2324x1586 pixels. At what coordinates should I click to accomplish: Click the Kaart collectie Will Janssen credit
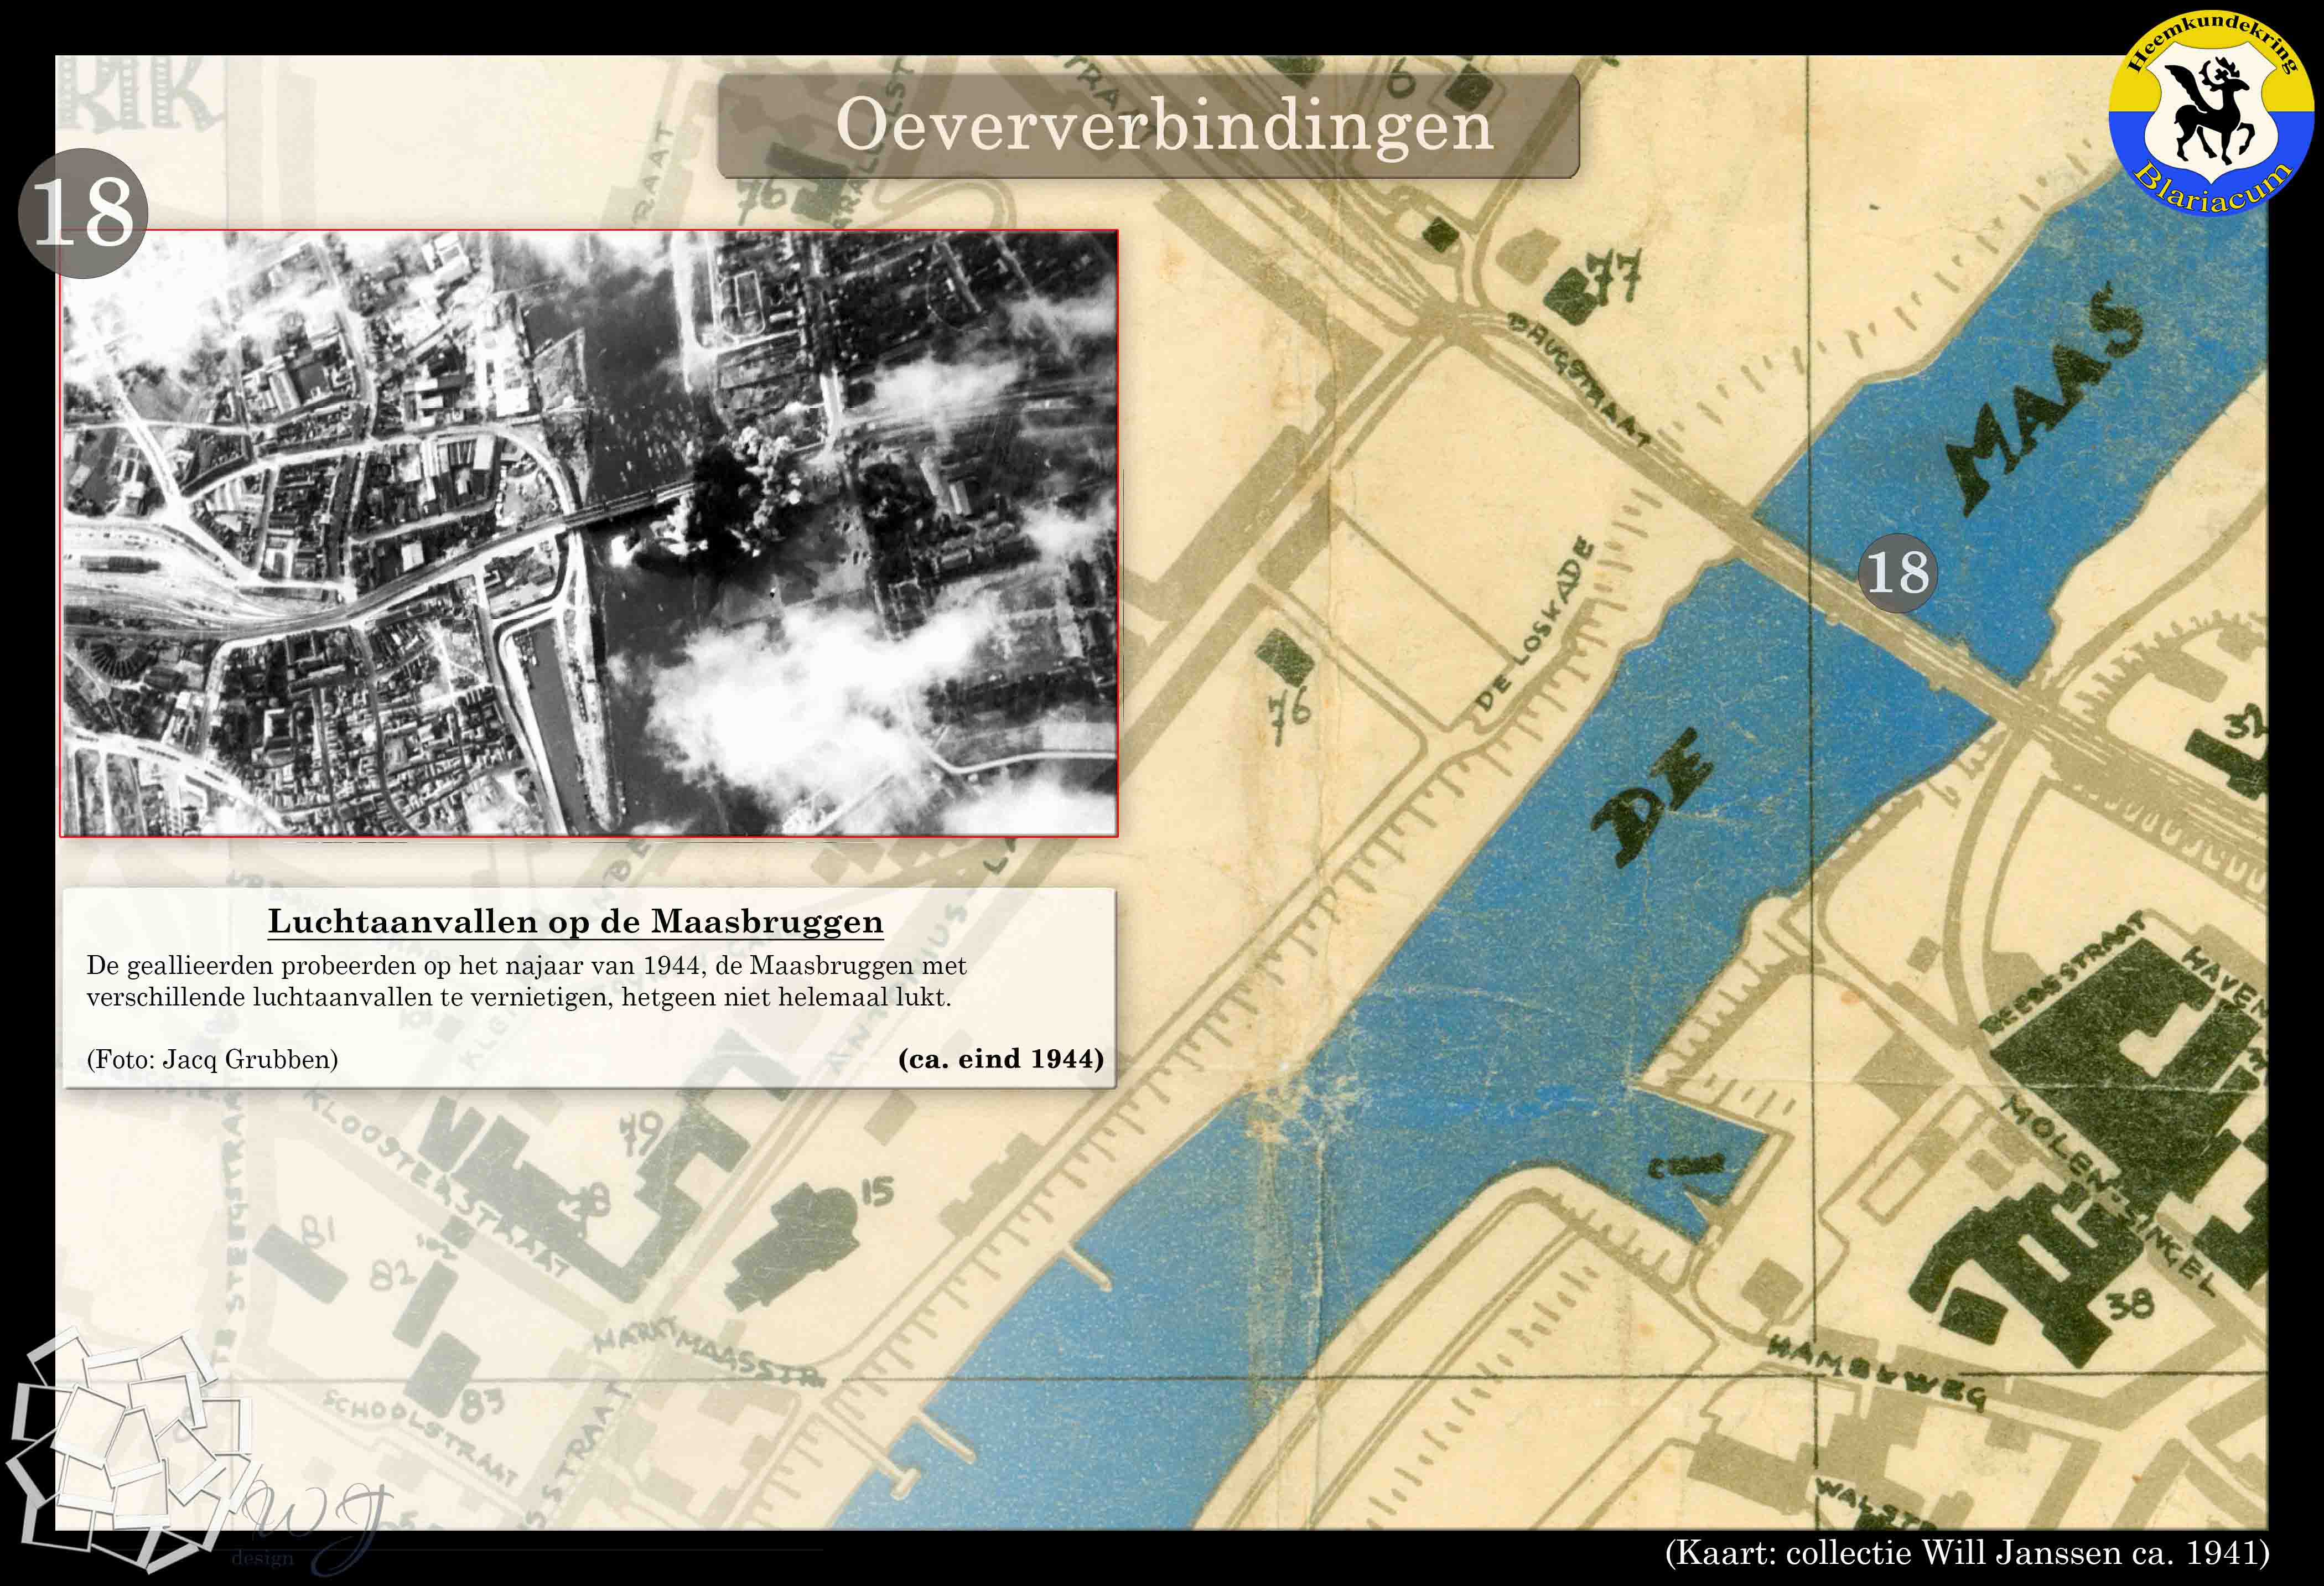click(x=1966, y=1553)
